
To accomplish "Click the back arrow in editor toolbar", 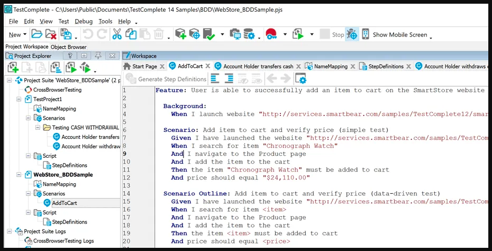I will (x=271, y=79).
